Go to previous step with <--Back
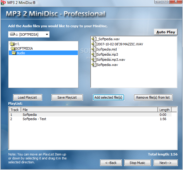Image resolution: width=183 pixels, height=170 pixels. [x=111, y=163]
